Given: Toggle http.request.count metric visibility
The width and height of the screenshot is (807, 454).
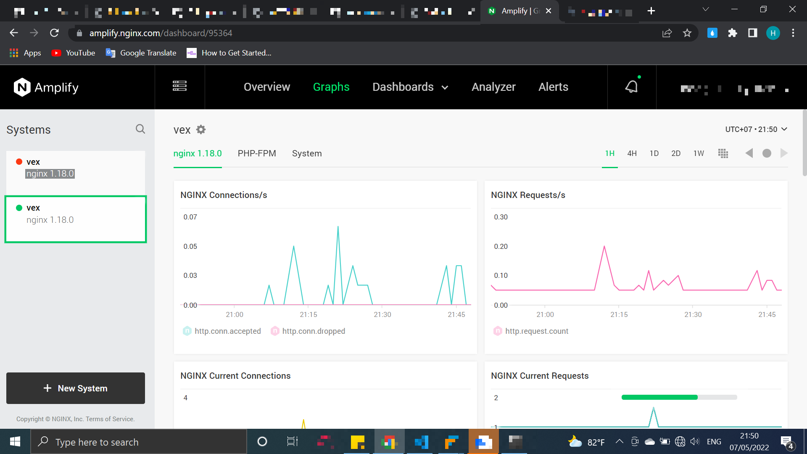Looking at the screenshot, I should click(531, 331).
